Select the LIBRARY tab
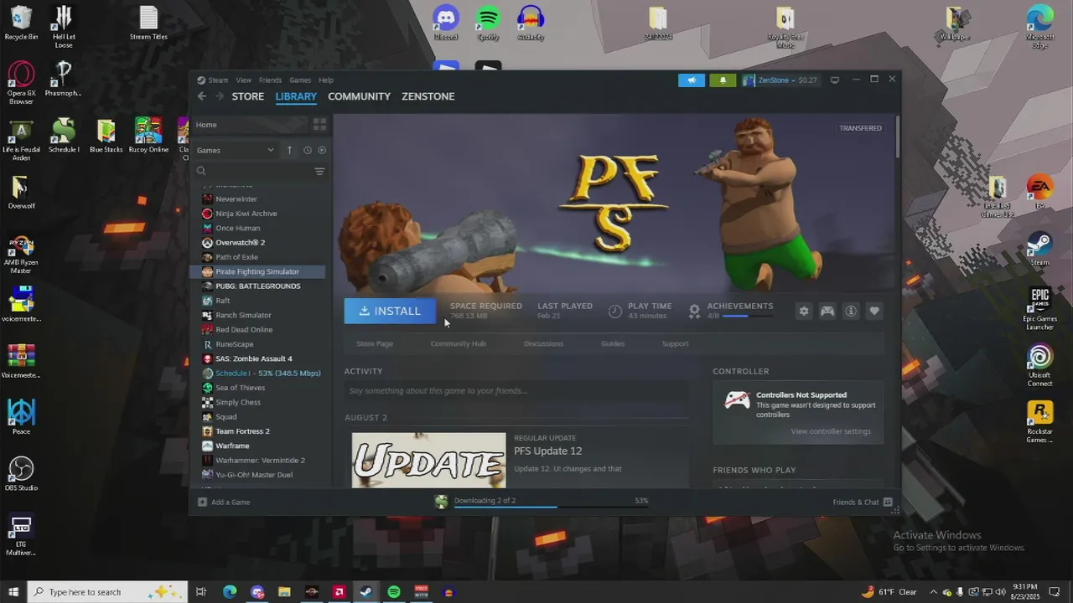1073x603 pixels. click(x=296, y=96)
